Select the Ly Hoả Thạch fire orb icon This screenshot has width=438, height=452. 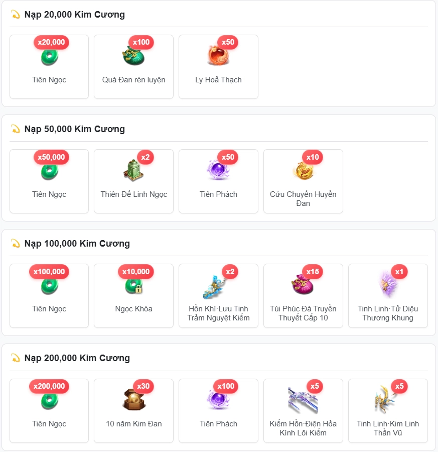point(218,56)
